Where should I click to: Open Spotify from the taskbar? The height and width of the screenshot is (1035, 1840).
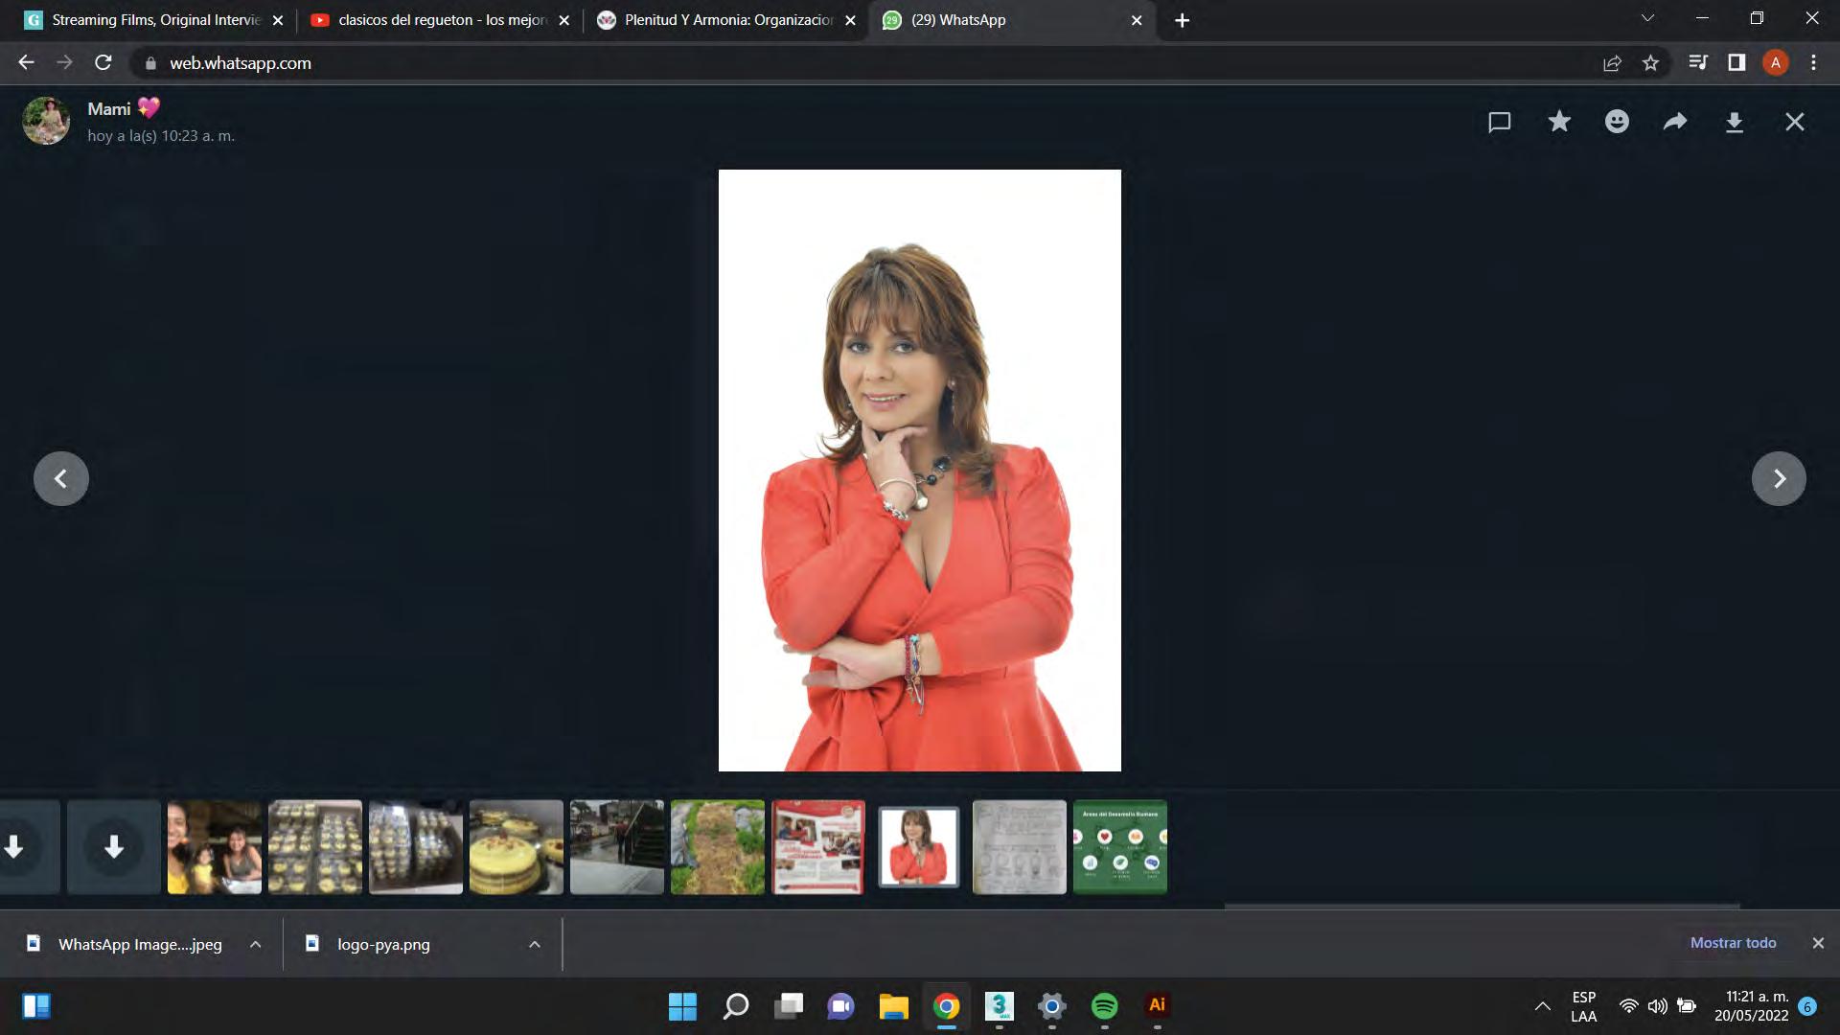(1104, 1005)
